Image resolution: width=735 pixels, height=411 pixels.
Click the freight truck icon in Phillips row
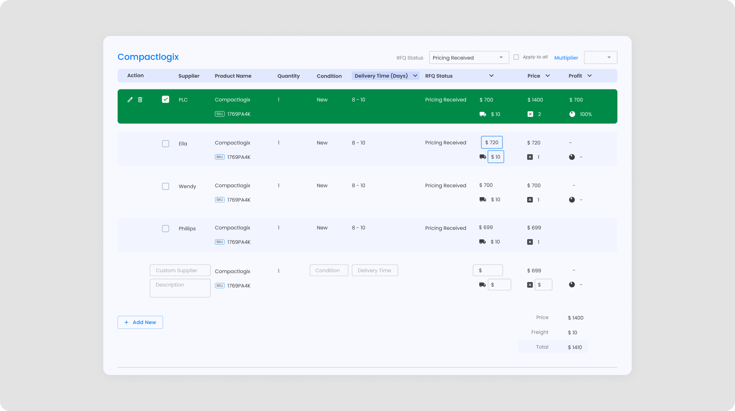point(482,242)
